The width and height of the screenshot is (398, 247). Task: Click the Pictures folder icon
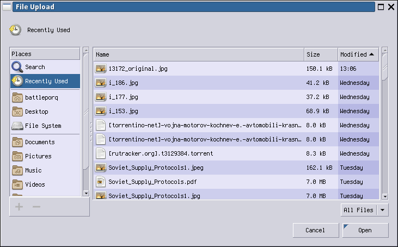point(17,156)
